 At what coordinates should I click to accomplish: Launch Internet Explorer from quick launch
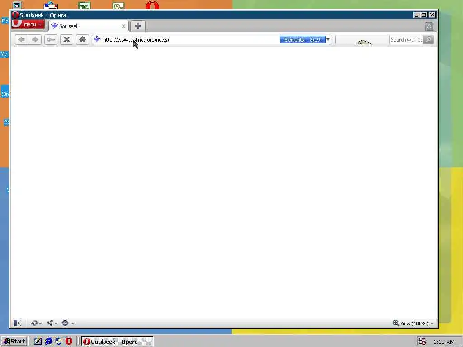tap(48, 342)
